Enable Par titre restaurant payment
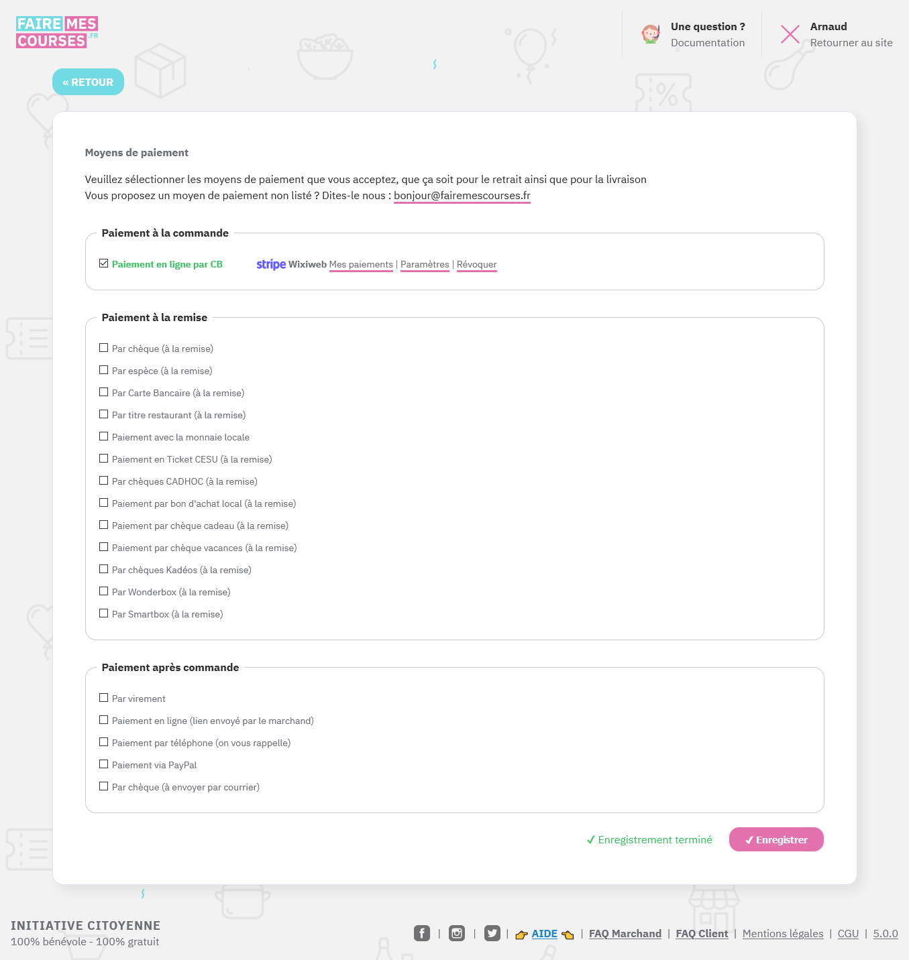The image size is (909, 960). click(104, 414)
